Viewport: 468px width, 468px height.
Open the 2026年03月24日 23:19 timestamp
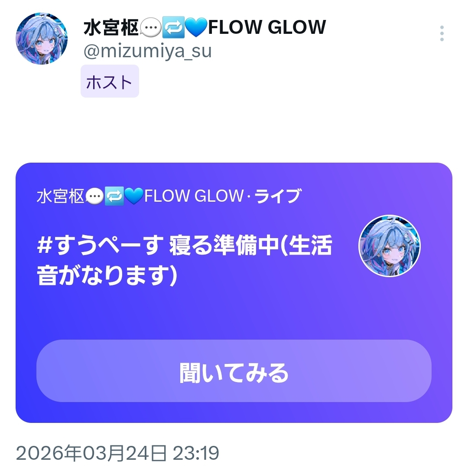click(117, 453)
